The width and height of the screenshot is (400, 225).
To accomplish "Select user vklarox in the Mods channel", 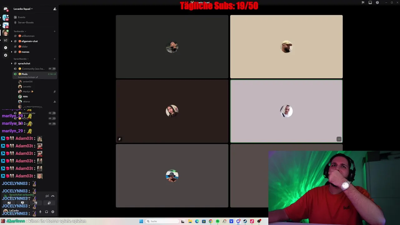I will pyautogui.click(x=37, y=102).
